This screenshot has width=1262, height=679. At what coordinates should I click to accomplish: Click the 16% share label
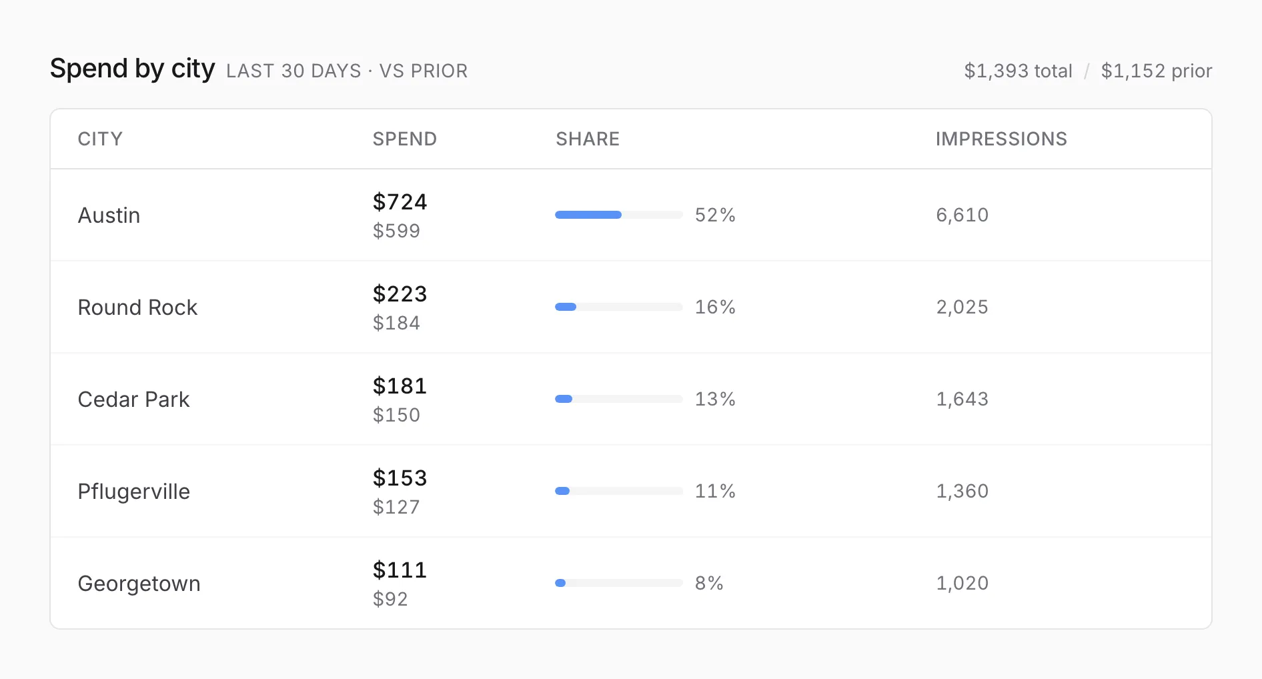click(715, 307)
